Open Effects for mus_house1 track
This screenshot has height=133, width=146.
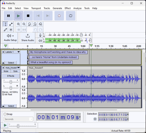[11, 76]
